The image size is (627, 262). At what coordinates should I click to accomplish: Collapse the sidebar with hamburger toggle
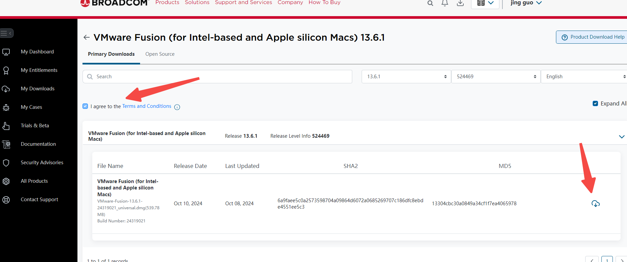click(x=6, y=33)
